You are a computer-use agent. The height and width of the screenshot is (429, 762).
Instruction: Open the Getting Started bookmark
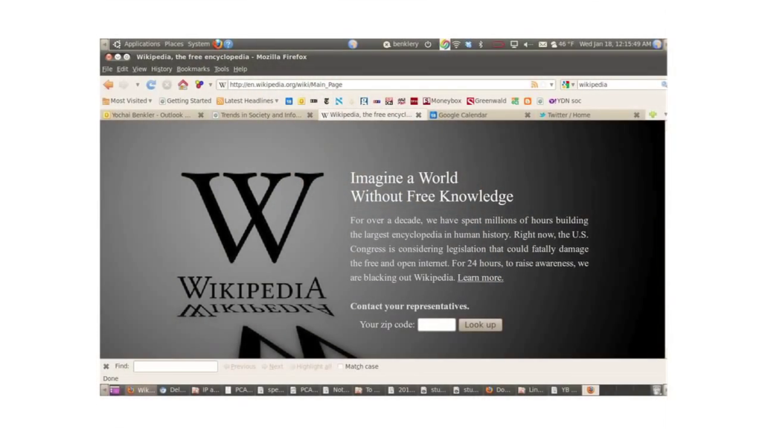tap(185, 101)
